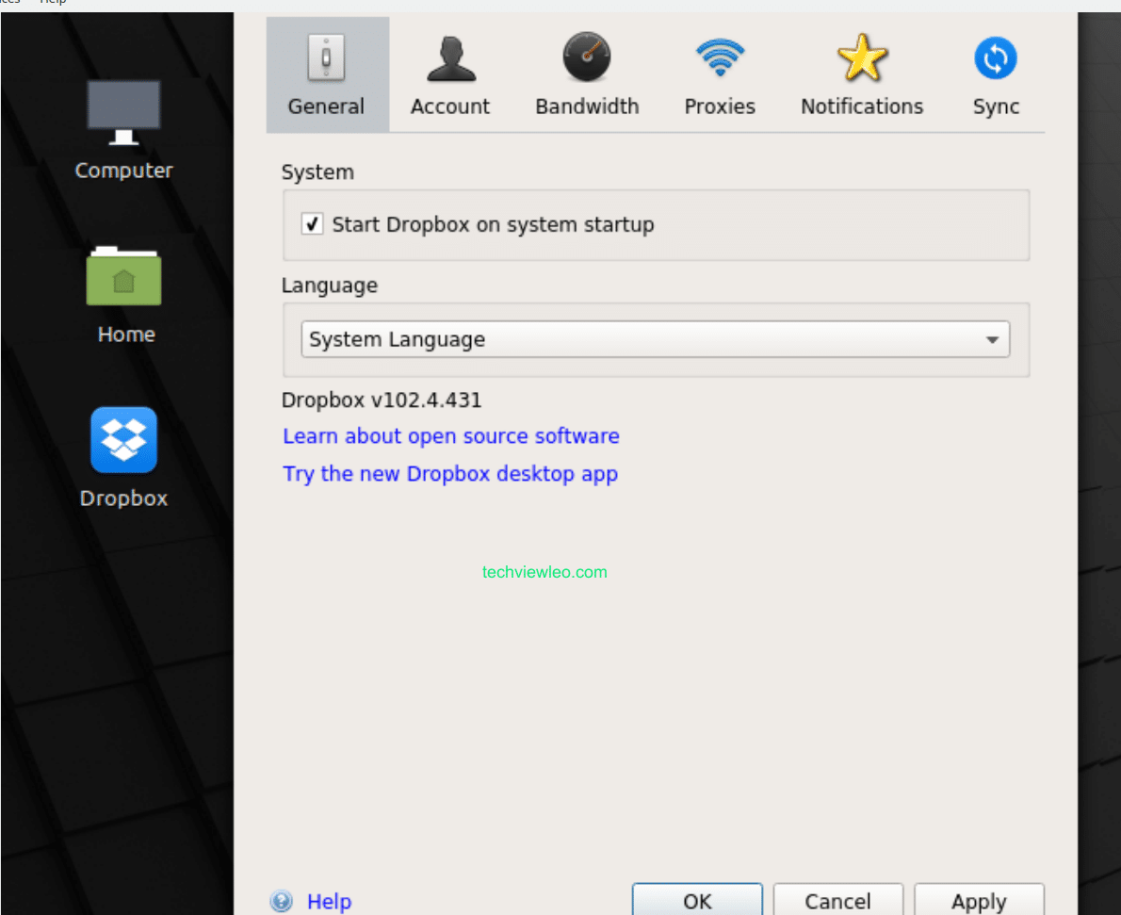Open the Home folder icon
Screen dimensions: 1121x915
(x=123, y=276)
